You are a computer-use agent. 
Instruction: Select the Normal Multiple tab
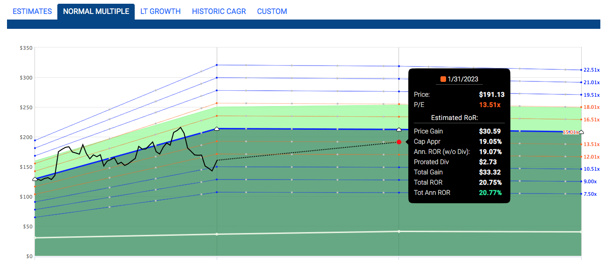click(x=96, y=11)
